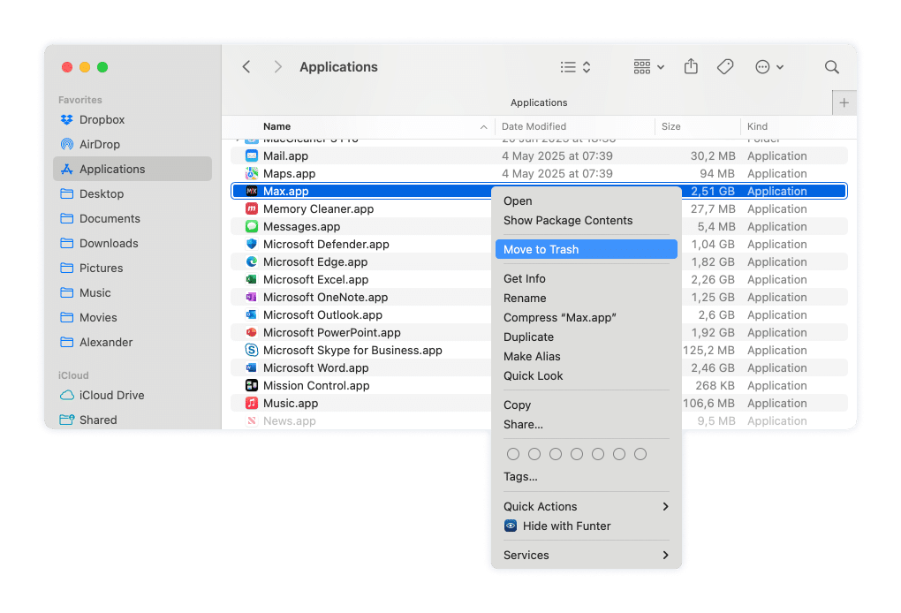
Task: Add a new tab with plus button
Action: [844, 102]
